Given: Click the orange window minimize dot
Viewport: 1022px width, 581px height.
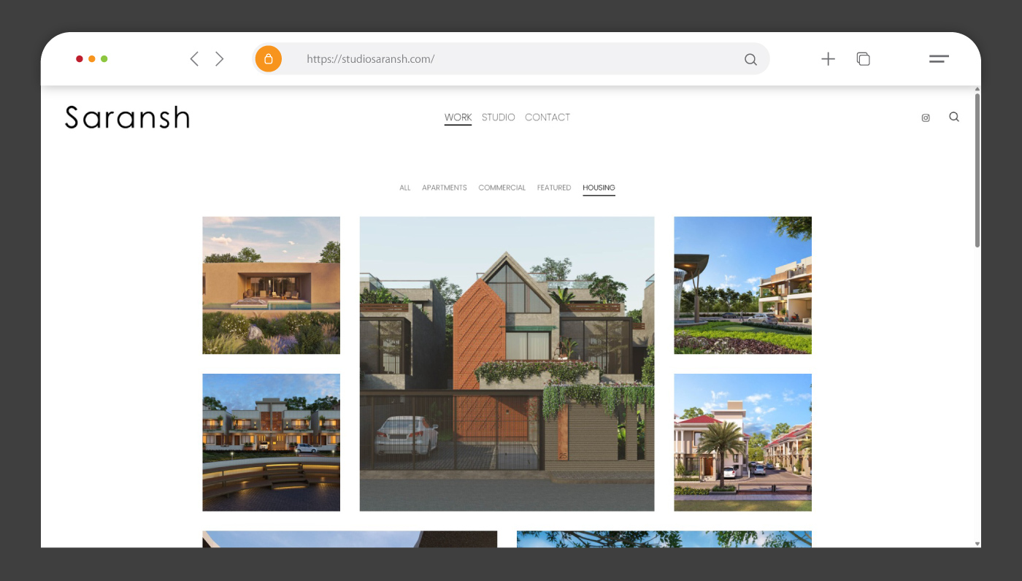Looking at the screenshot, I should (x=92, y=59).
